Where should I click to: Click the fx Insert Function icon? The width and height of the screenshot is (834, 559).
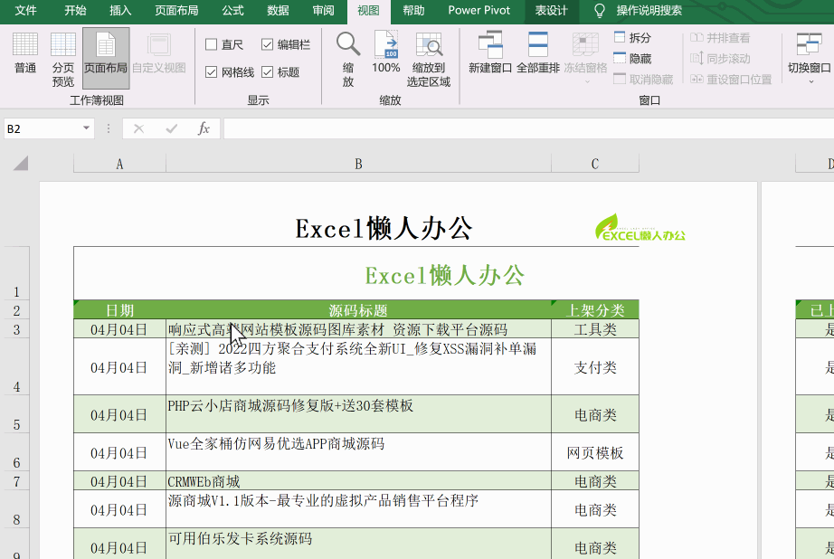point(204,128)
